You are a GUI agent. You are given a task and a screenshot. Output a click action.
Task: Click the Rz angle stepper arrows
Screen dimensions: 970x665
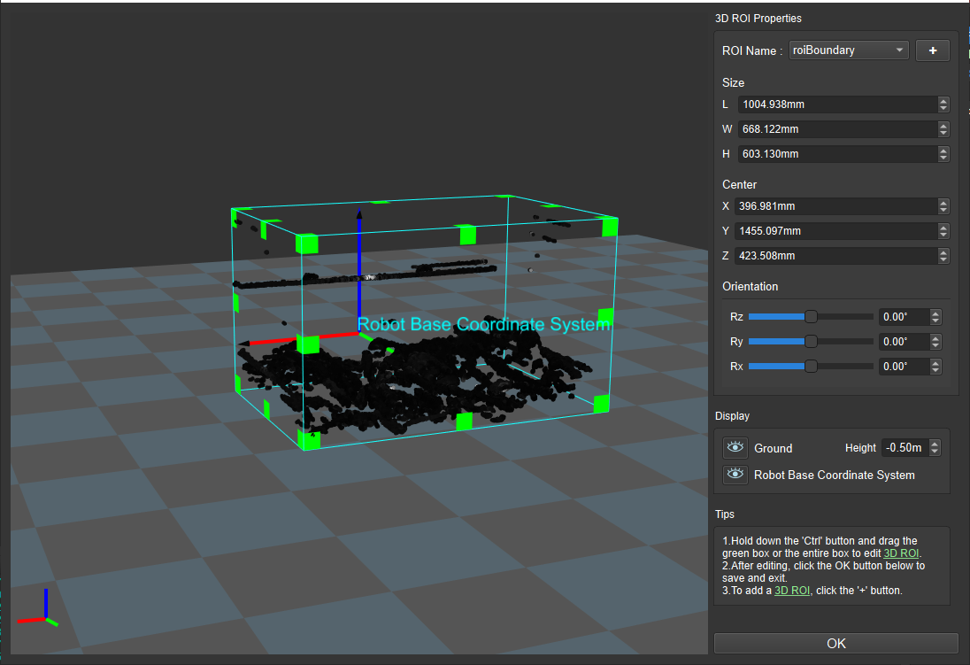(x=935, y=317)
